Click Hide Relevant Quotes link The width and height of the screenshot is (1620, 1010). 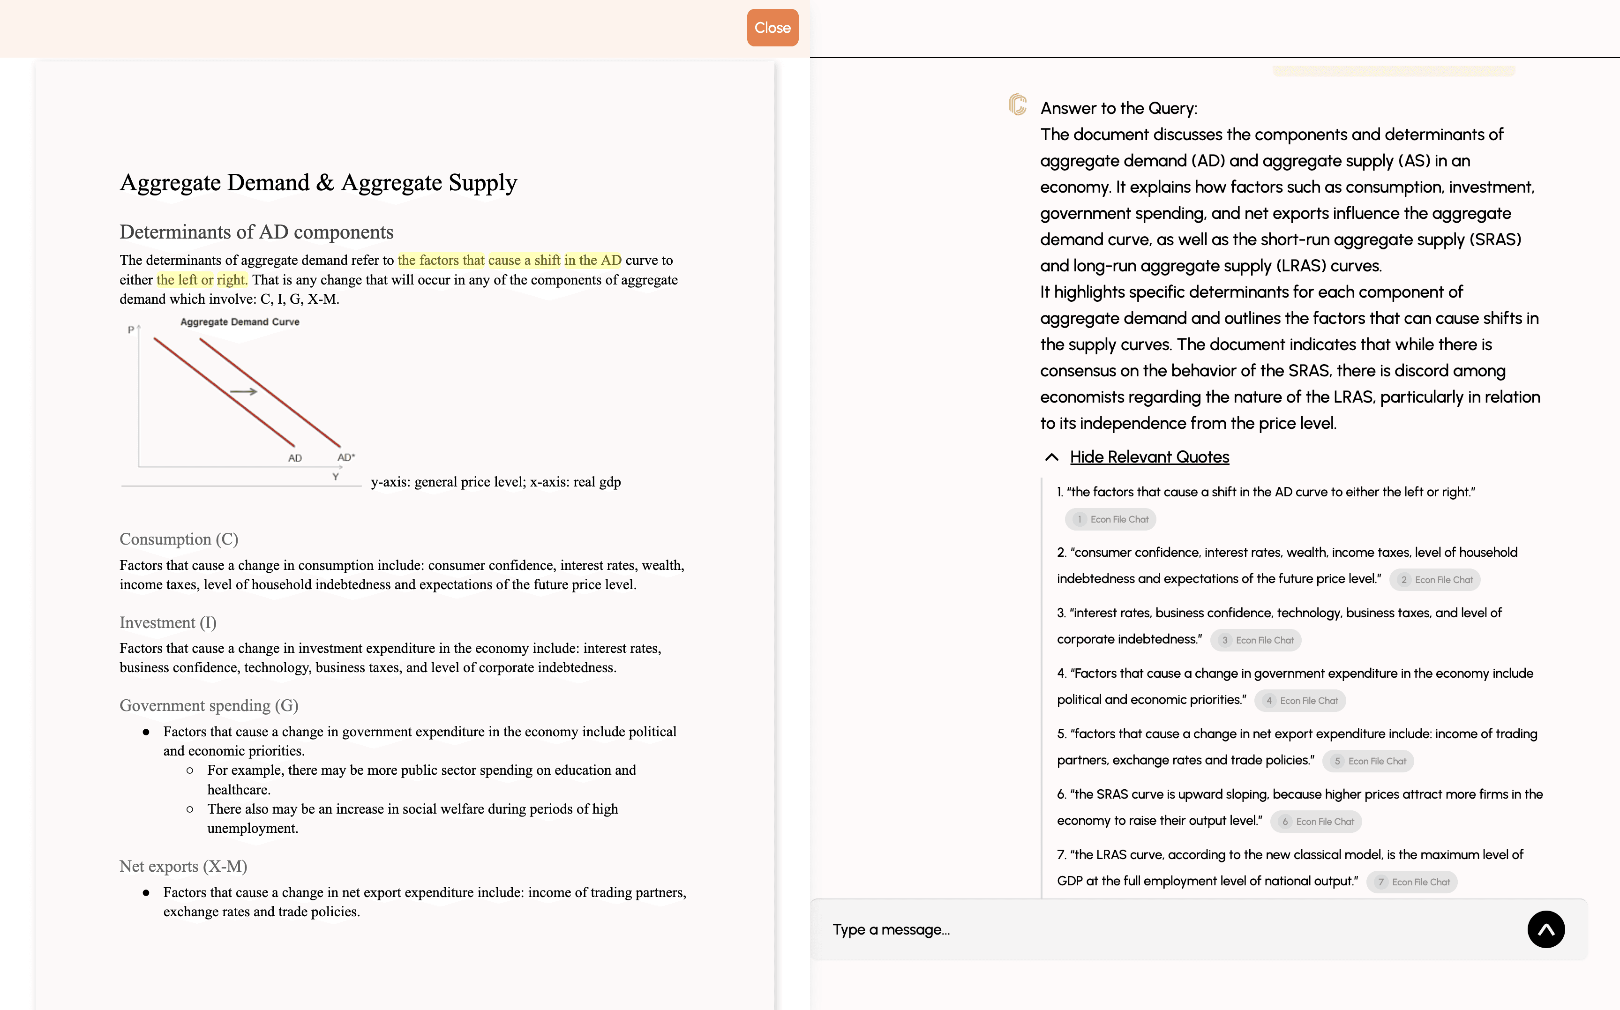coord(1149,457)
